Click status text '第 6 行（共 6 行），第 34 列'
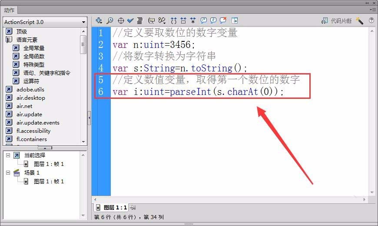The height and width of the screenshot is (226, 378). tap(129, 217)
